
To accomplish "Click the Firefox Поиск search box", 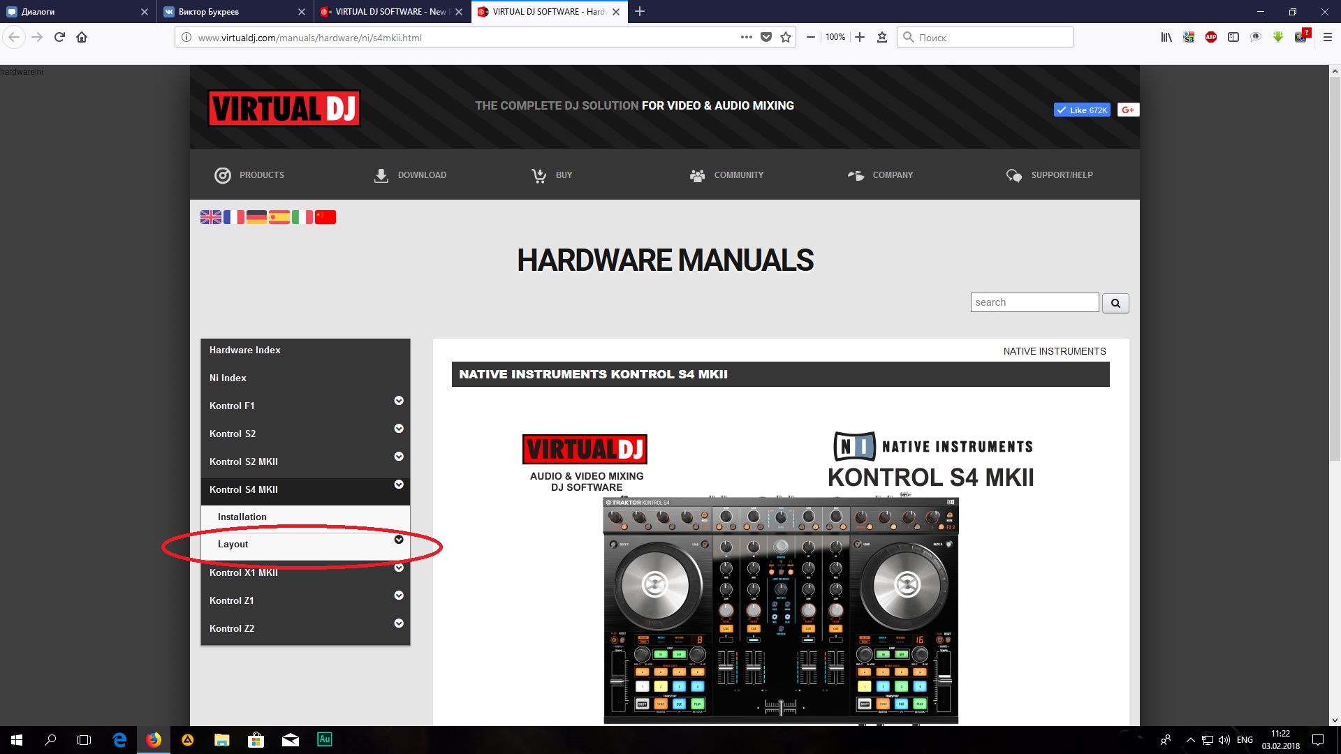I will [x=985, y=37].
